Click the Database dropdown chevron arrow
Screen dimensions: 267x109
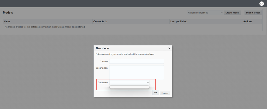coord(148,83)
